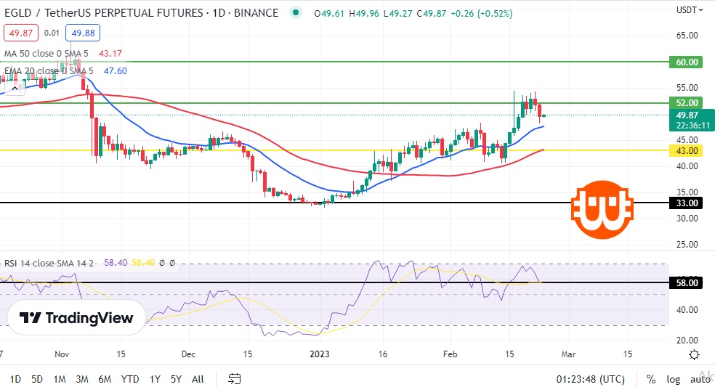Select the YTD range
715x387 pixels.
pyautogui.click(x=130, y=378)
